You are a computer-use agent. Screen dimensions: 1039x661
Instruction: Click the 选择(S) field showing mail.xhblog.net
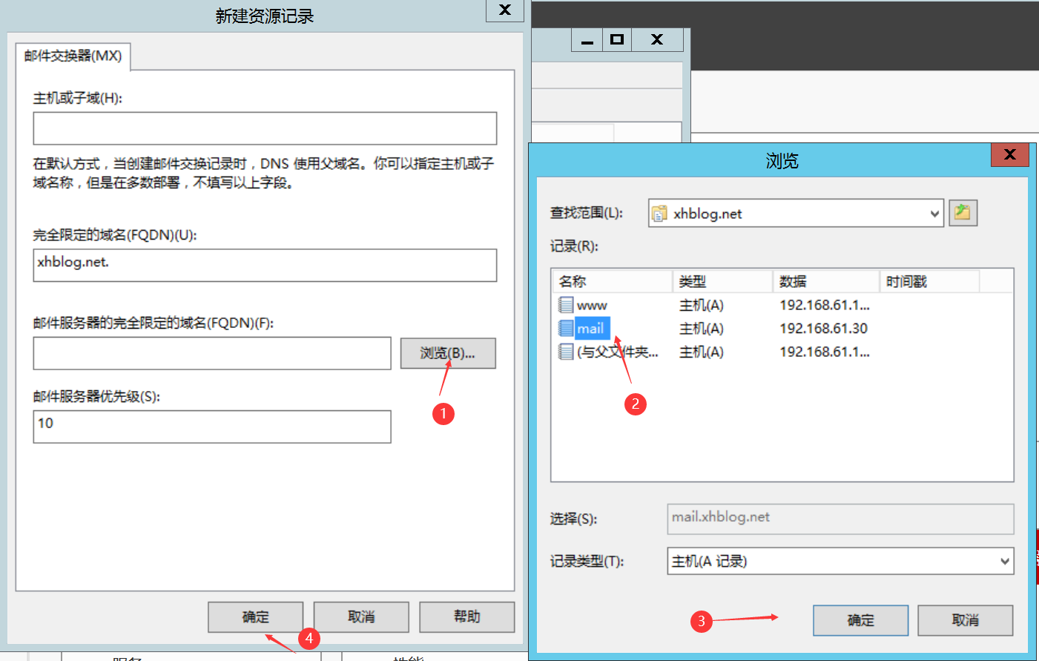pos(840,519)
